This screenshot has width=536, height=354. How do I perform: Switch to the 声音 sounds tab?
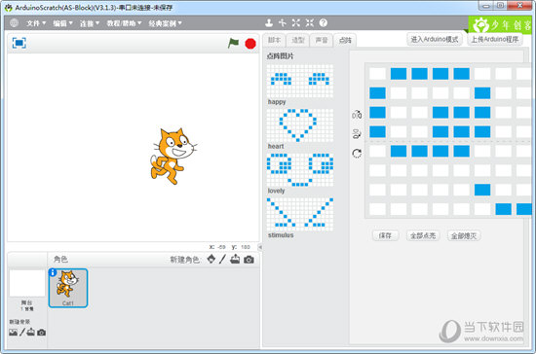click(322, 40)
